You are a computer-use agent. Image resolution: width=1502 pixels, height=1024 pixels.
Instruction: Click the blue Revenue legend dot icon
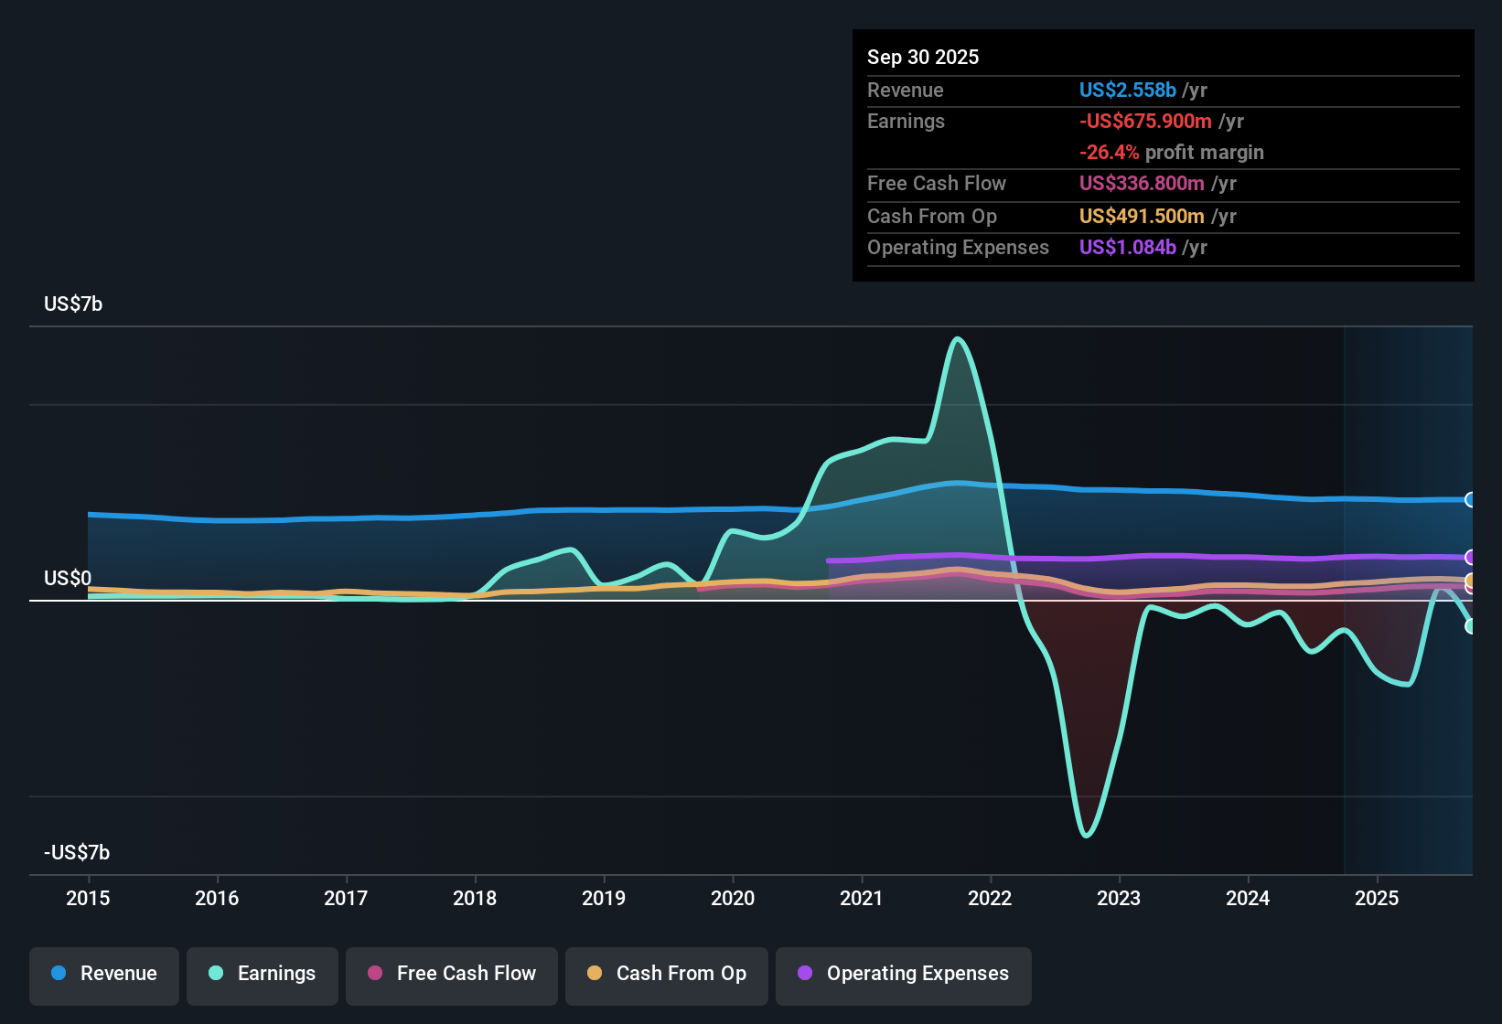point(57,974)
